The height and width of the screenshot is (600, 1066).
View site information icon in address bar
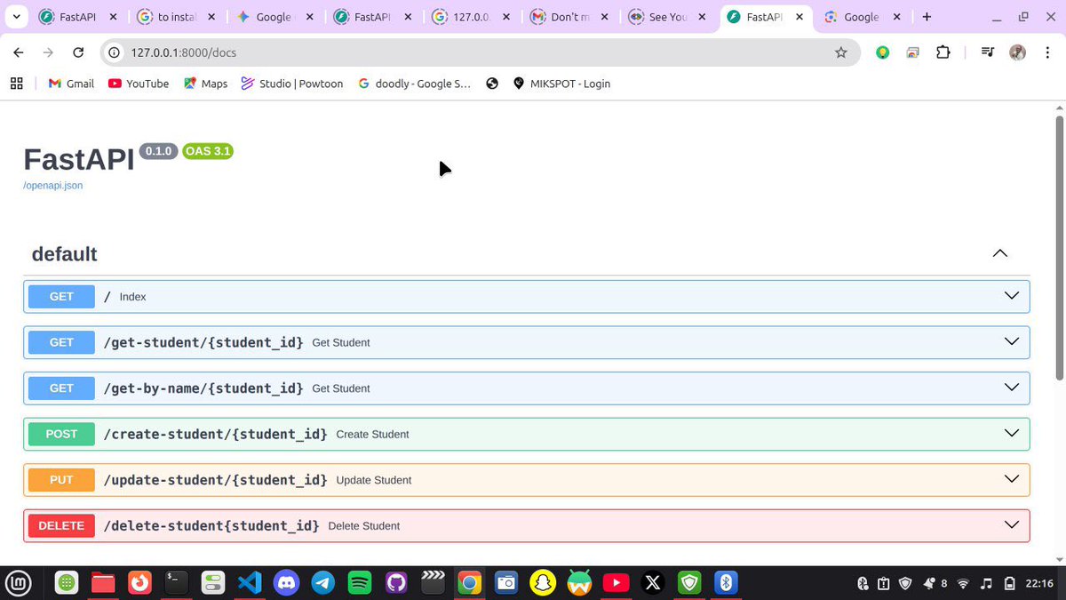(x=114, y=52)
